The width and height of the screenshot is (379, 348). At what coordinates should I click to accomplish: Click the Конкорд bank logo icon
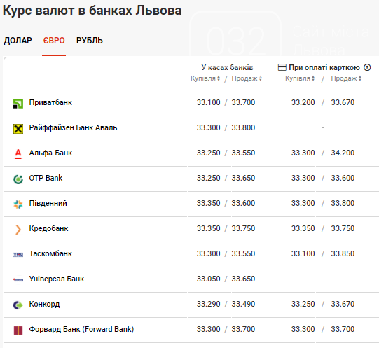pos(18,305)
